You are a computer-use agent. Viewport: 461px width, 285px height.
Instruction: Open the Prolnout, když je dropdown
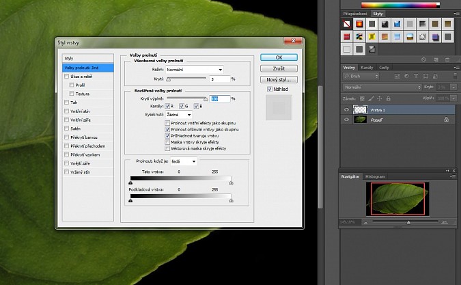coord(183,161)
